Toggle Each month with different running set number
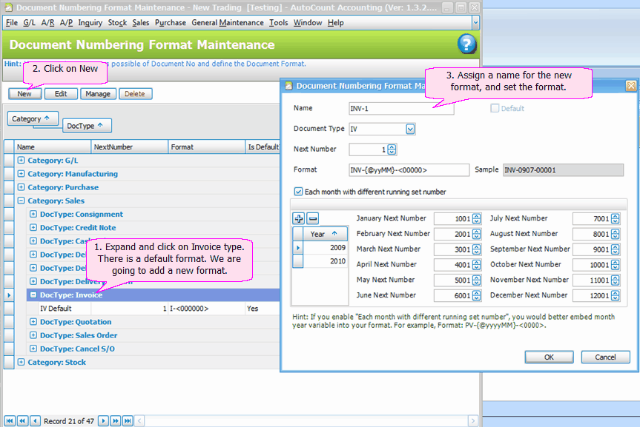 click(x=298, y=192)
